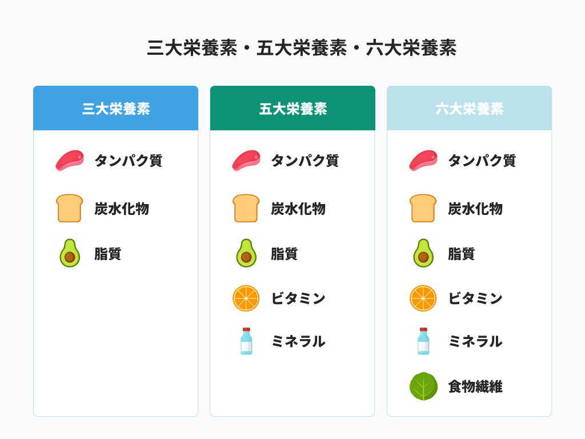Viewport: 585px width, 439px height.
Task: Click the main page title heading
Action: point(302,48)
